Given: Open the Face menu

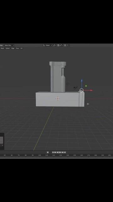Looking at the screenshot, I should [18, 48].
